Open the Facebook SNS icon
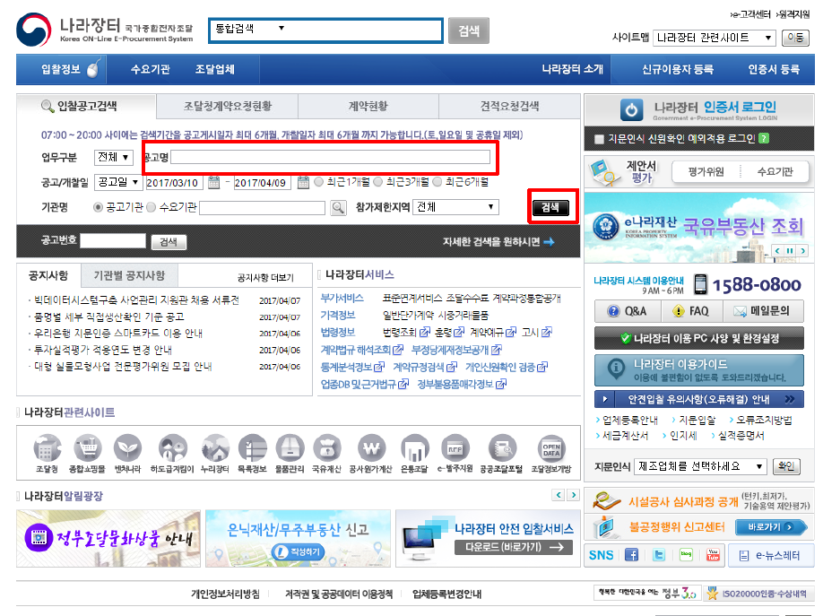 (x=631, y=555)
